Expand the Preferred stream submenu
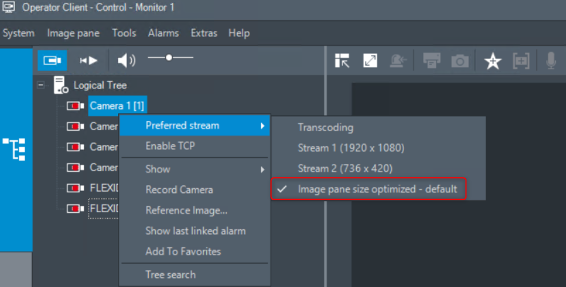 194,126
